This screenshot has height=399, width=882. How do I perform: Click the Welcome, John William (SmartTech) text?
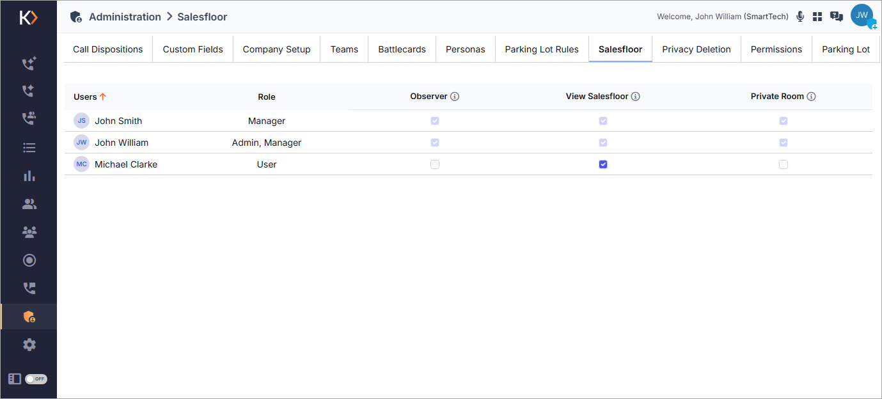click(723, 17)
